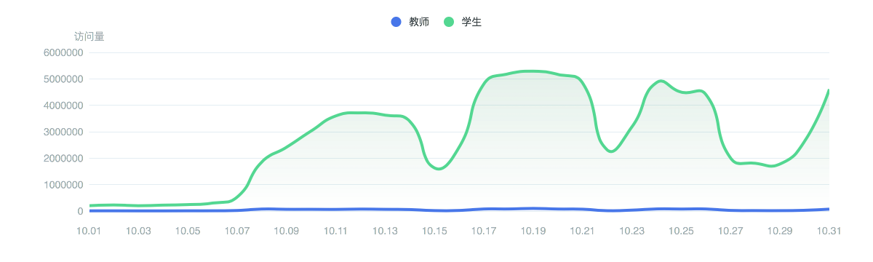Click the 学生 legend label

[471, 22]
